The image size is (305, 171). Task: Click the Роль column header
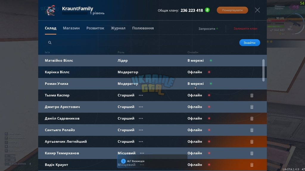[x=121, y=52]
